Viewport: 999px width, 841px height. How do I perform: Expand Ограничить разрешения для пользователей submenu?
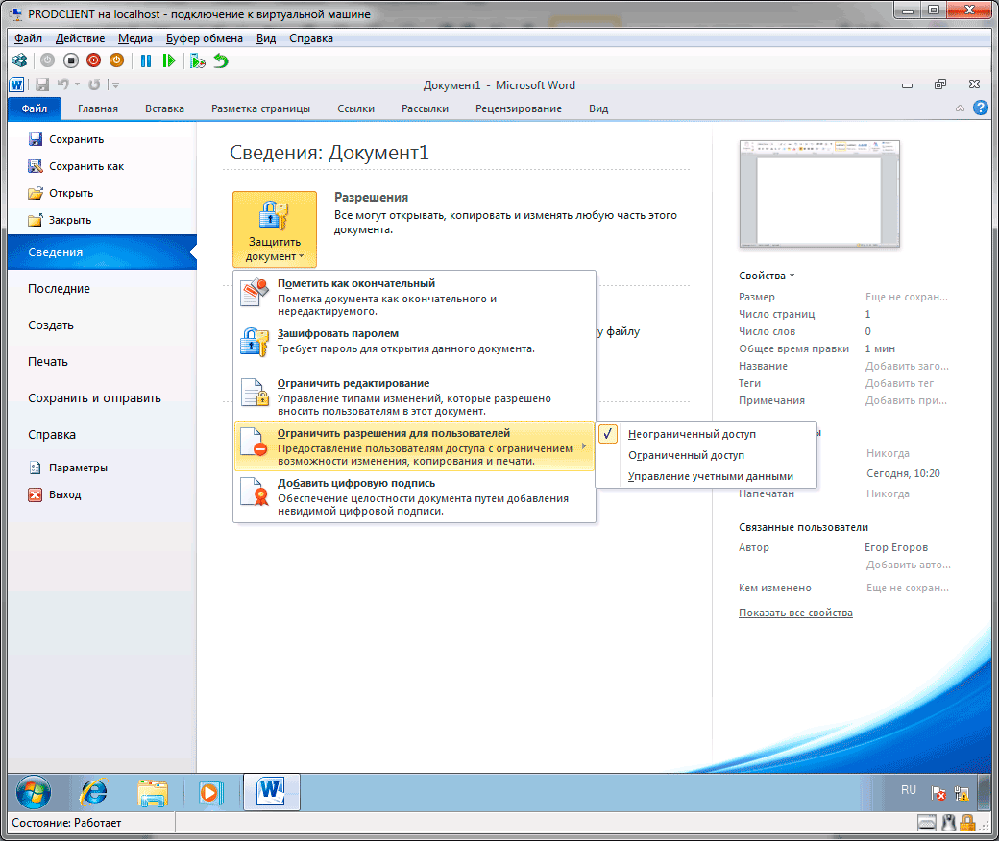pos(414,447)
